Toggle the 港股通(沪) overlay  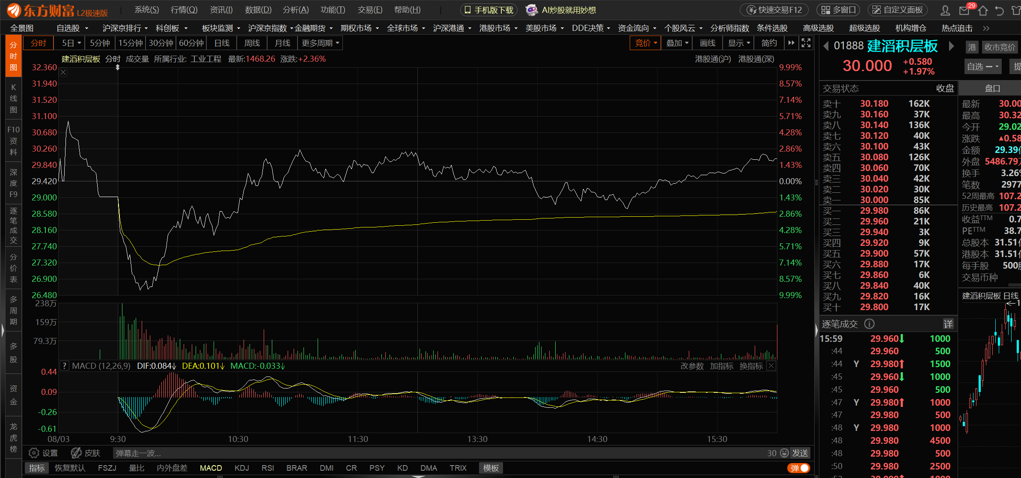(x=713, y=59)
